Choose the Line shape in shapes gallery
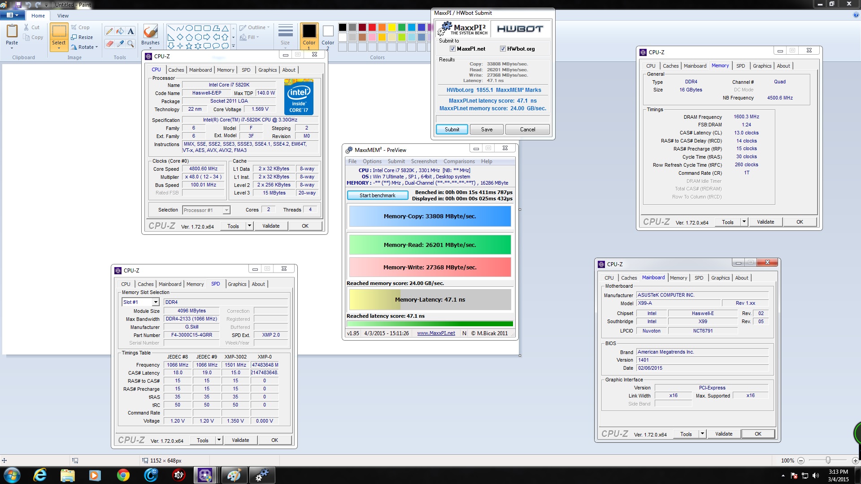The width and height of the screenshot is (861, 484). coord(171,28)
